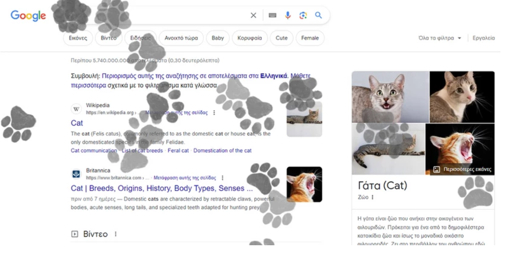
Task: Click the play icon beside the Βίντεο heading
Action: click(x=75, y=234)
